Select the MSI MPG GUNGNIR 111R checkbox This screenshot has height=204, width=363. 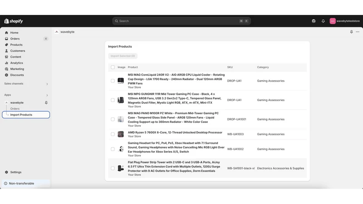pyautogui.click(x=113, y=100)
